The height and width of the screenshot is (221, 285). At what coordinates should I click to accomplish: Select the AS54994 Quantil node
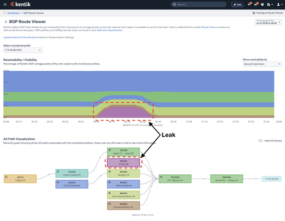pos(226,179)
